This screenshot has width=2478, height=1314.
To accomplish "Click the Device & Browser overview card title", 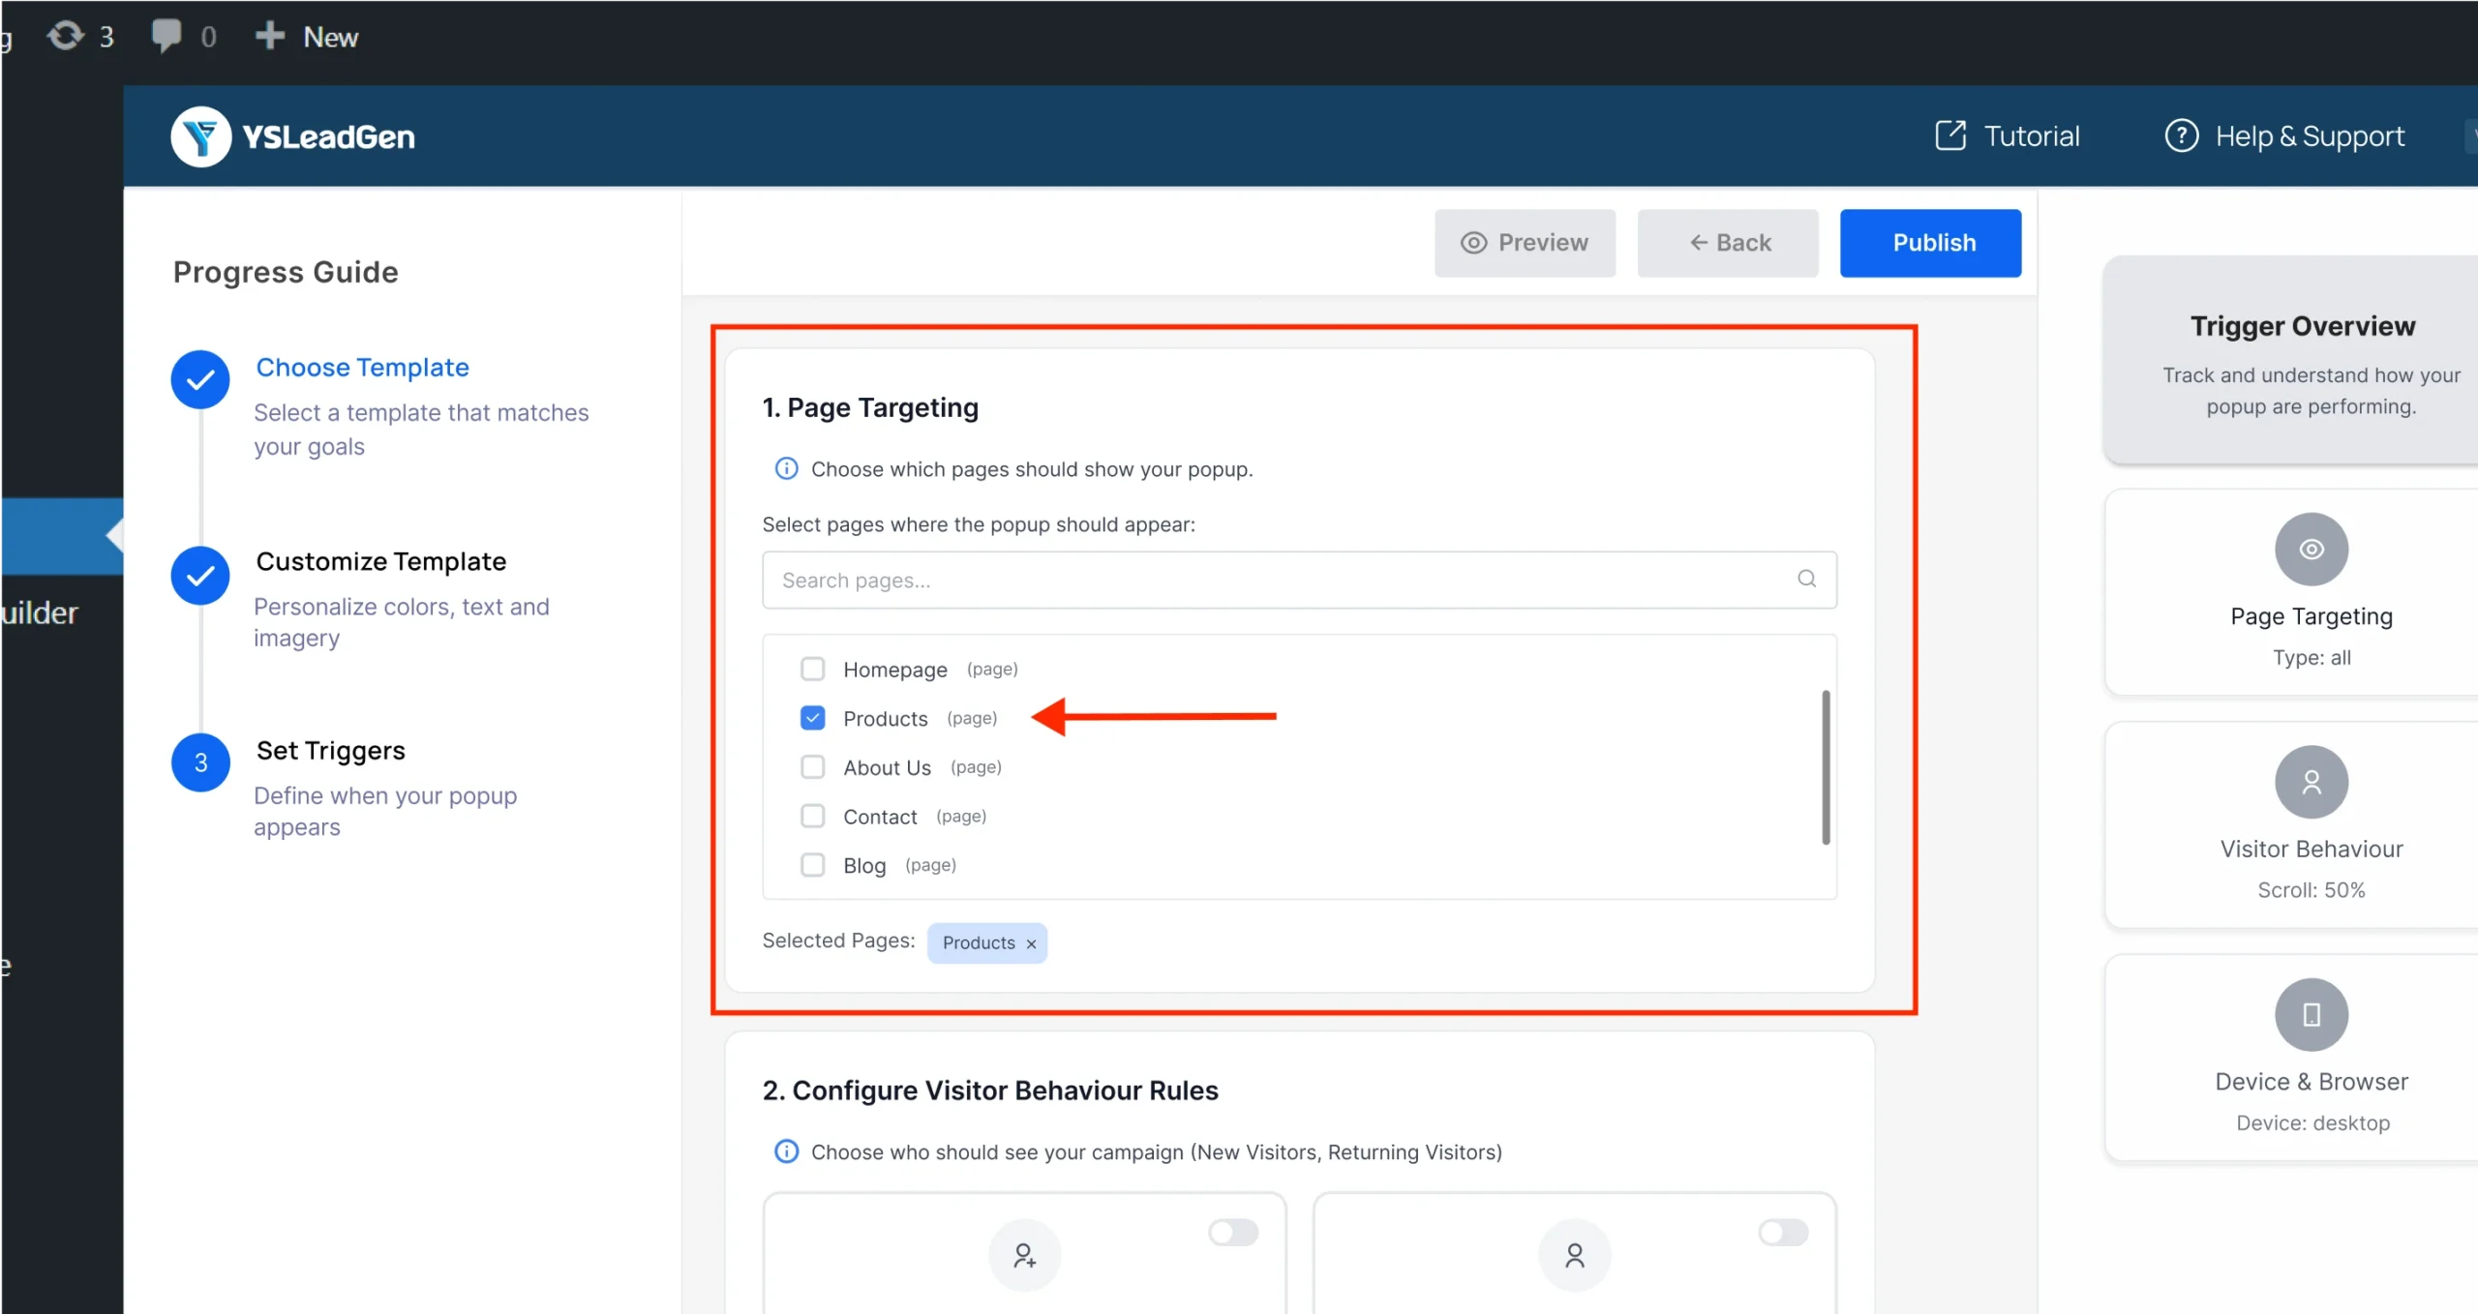I will (x=2311, y=1081).
